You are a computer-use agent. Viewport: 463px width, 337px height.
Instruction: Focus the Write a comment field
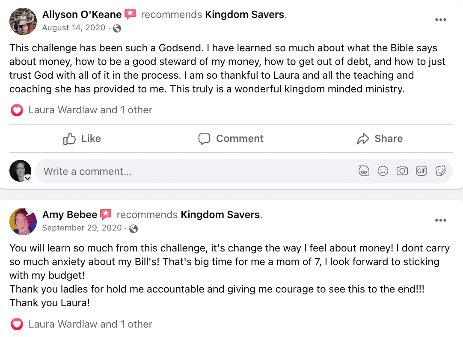click(x=193, y=171)
